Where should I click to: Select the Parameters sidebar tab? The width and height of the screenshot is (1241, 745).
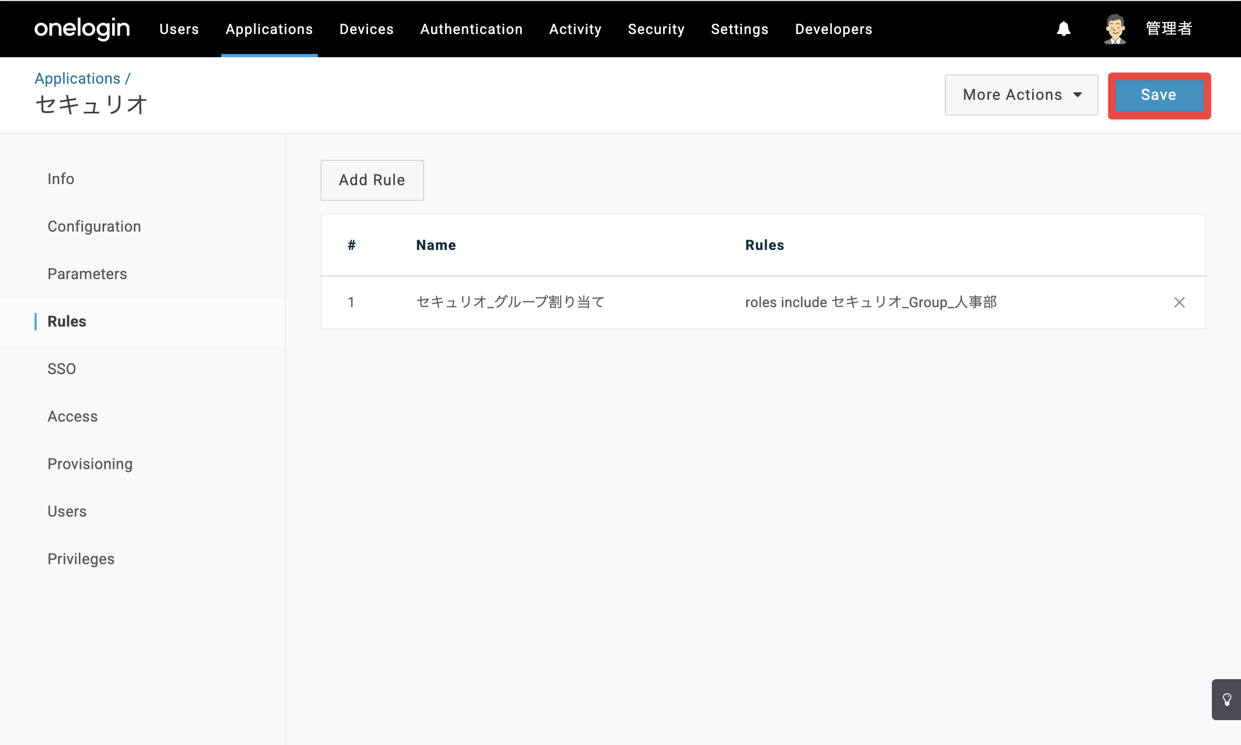coord(87,274)
